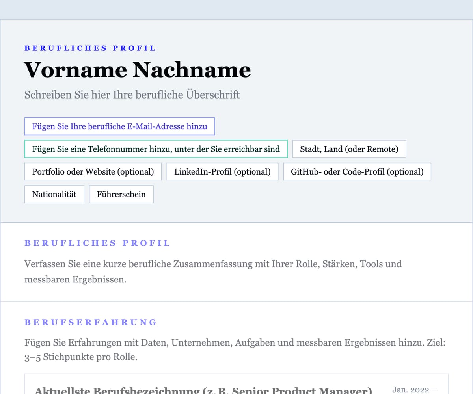The width and height of the screenshot is (473, 394).
Task: Edit the berufliche Überschrift placeholder text
Action: coord(132,95)
